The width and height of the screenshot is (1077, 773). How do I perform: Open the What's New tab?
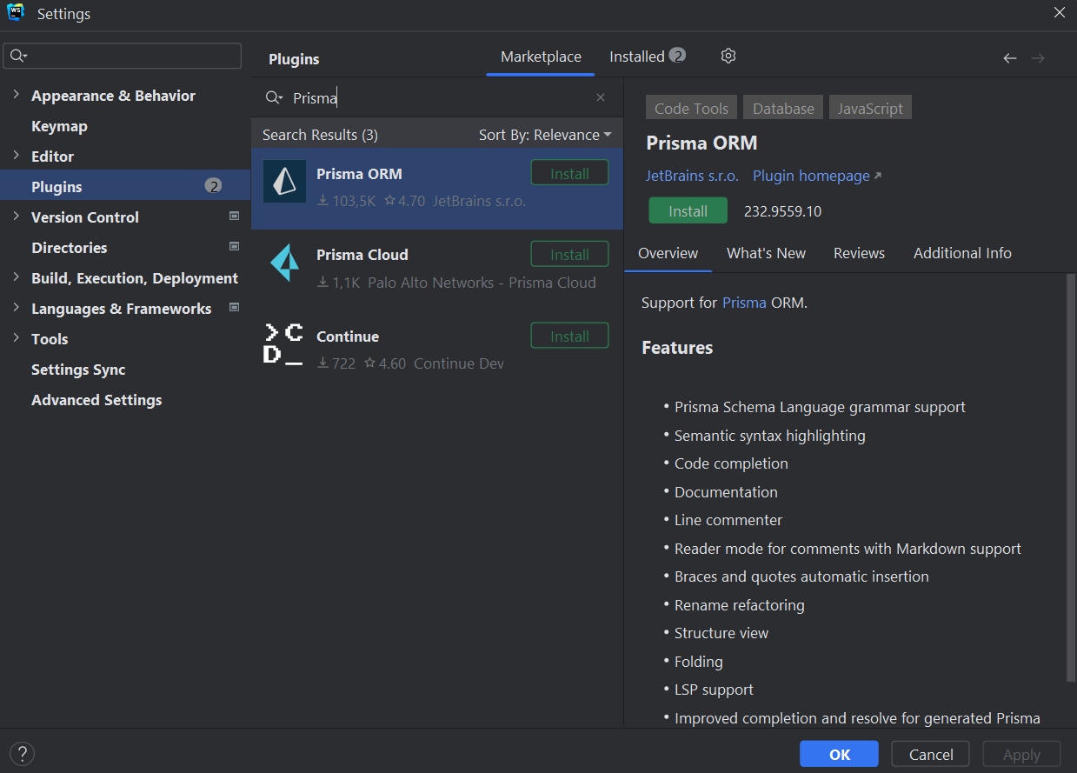[766, 253]
